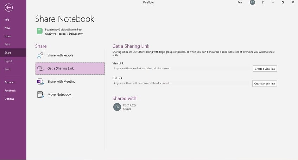Click Create an edit link button

[x=265, y=83]
